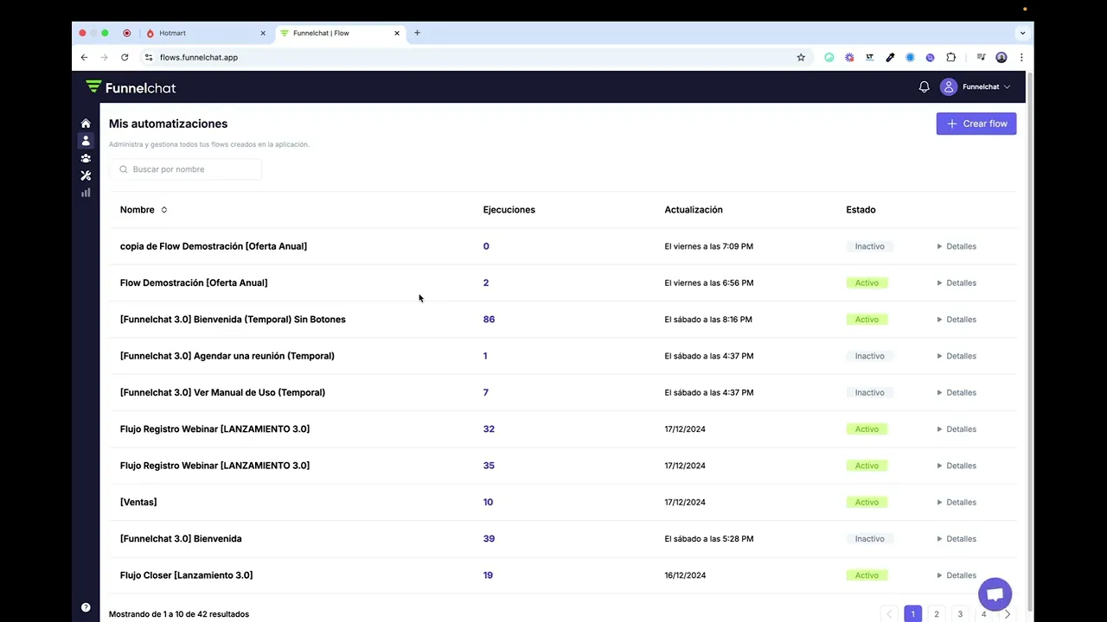Image resolution: width=1107 pixels, height=622 pixels.
Task: Open the Home icon in the sidebar
Action: point(86,124)
